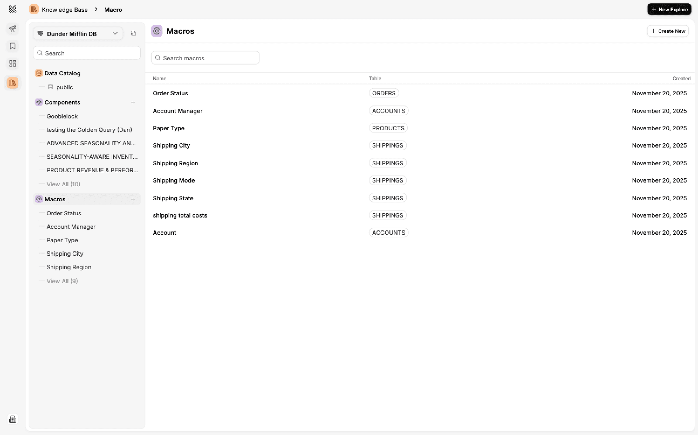The image size is (698, 435).
Task: Select the Macro breadcrumb entry
Action: click(113, 9)
